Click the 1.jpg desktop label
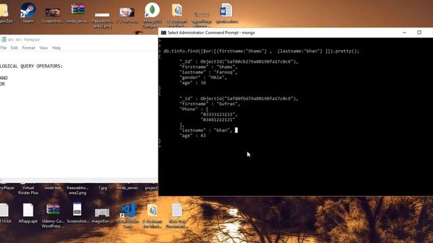 click(x=102, y=188)
